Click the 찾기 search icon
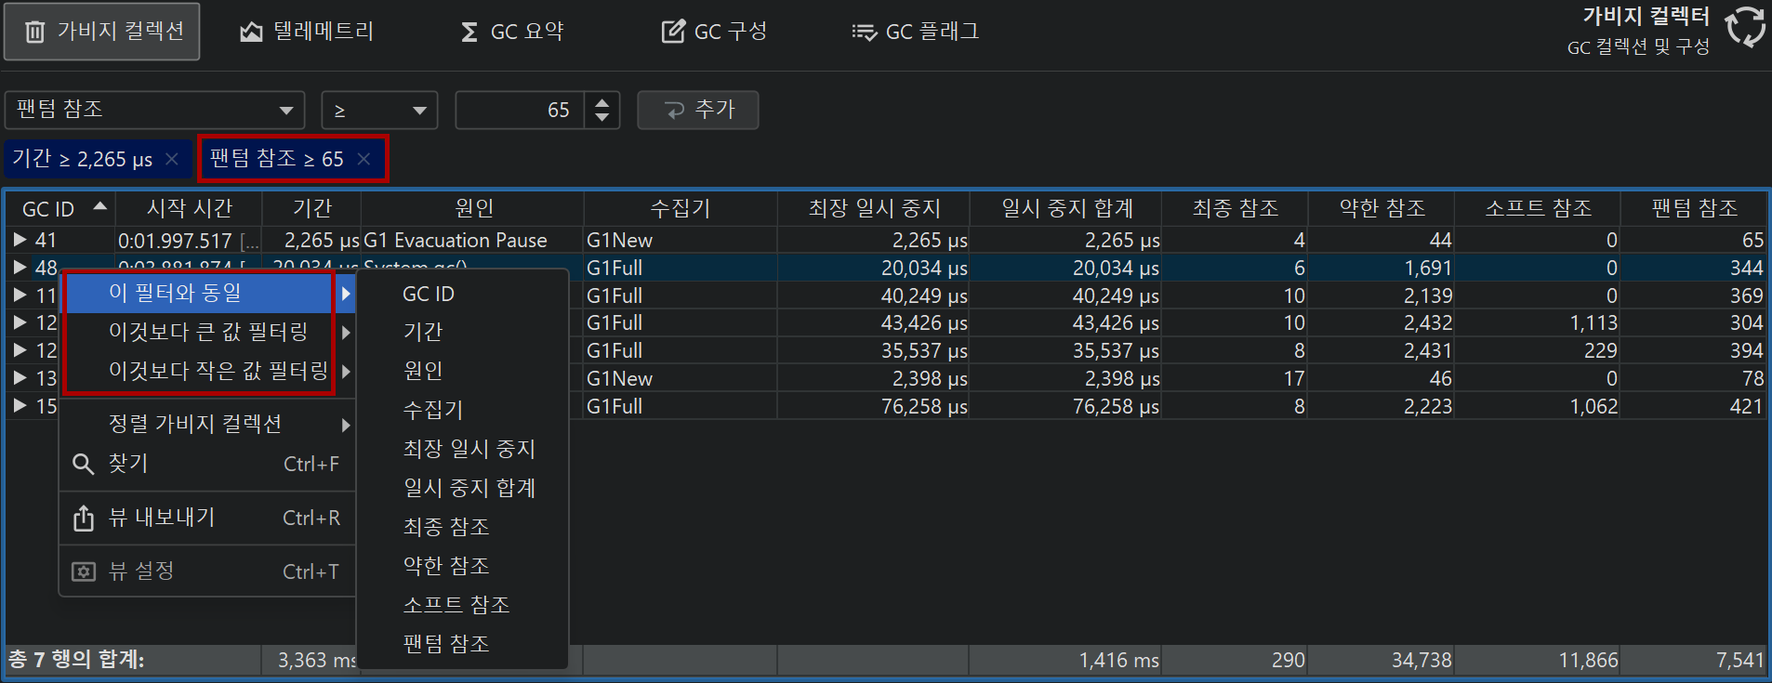Screen dimensions: 1772x683 (84, 464)
